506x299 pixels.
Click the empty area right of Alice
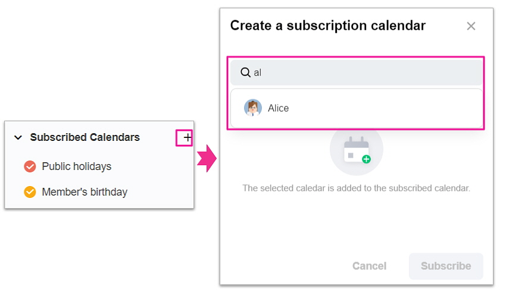tap(387, 108)
